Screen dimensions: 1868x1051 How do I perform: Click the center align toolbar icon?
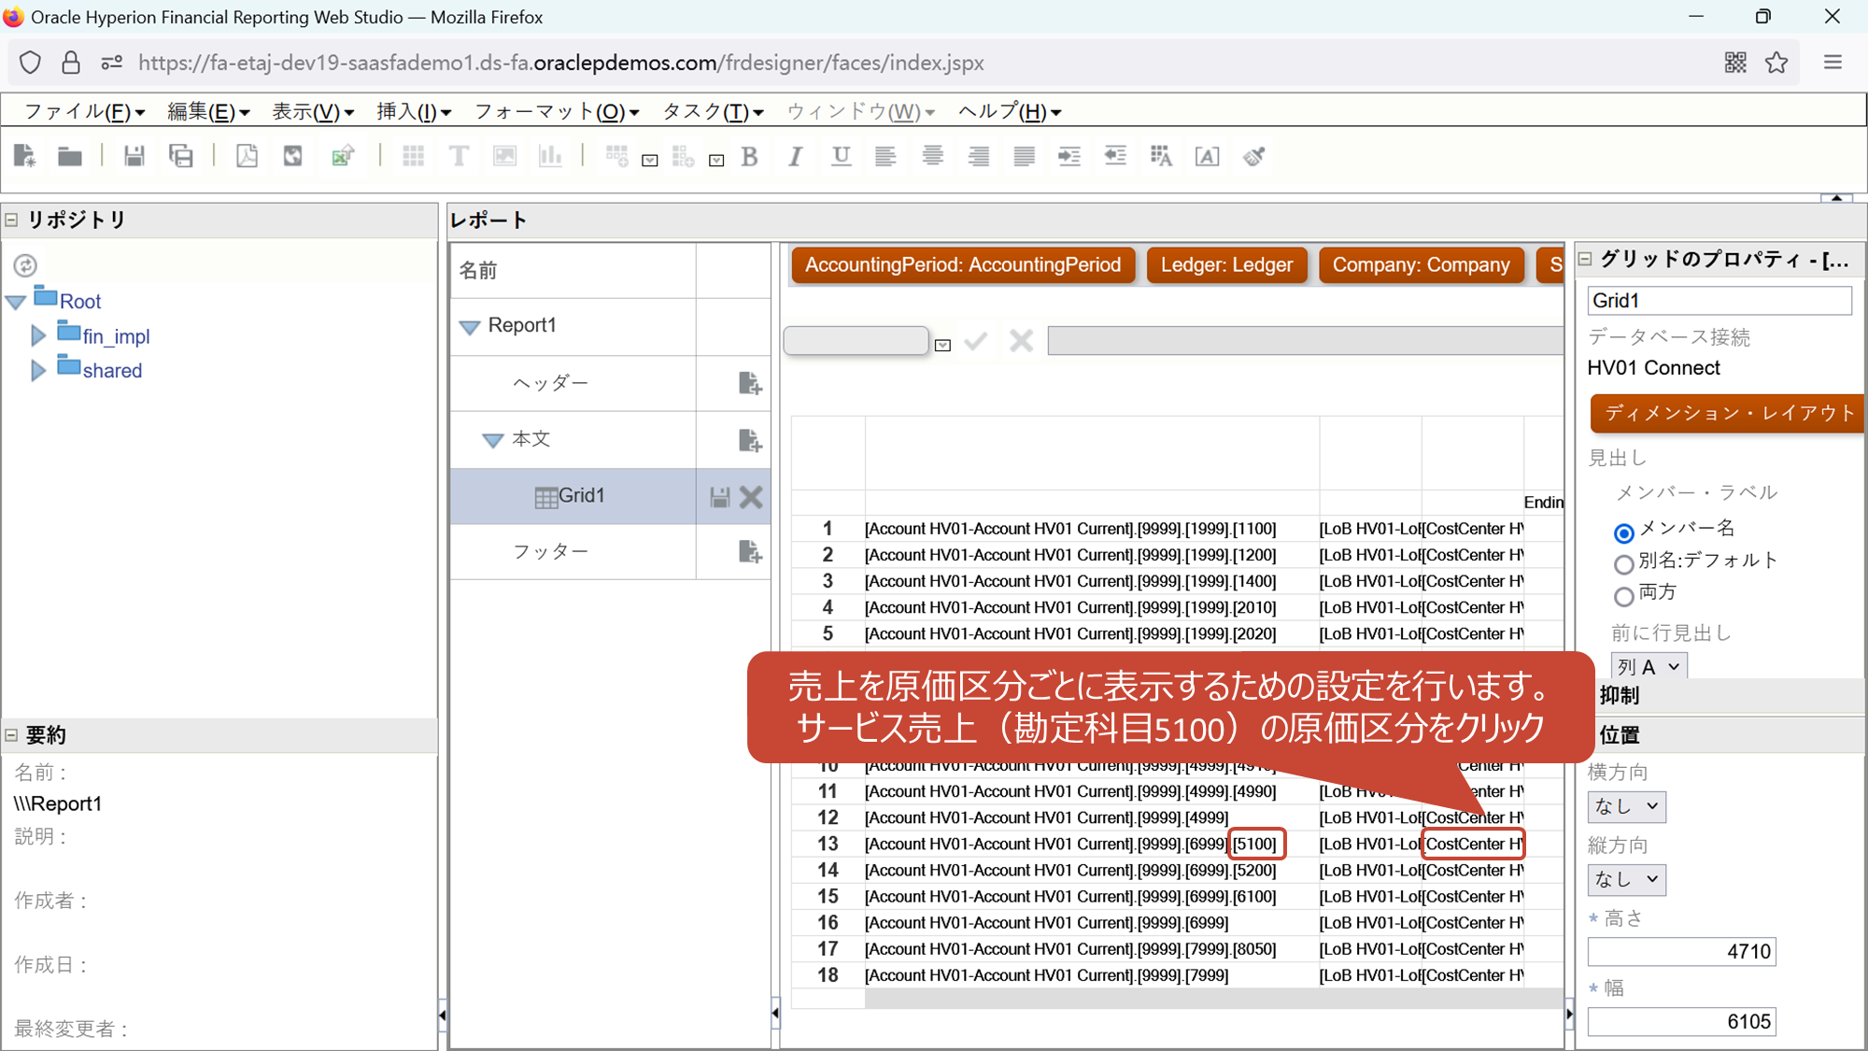[x=932, y=156]
